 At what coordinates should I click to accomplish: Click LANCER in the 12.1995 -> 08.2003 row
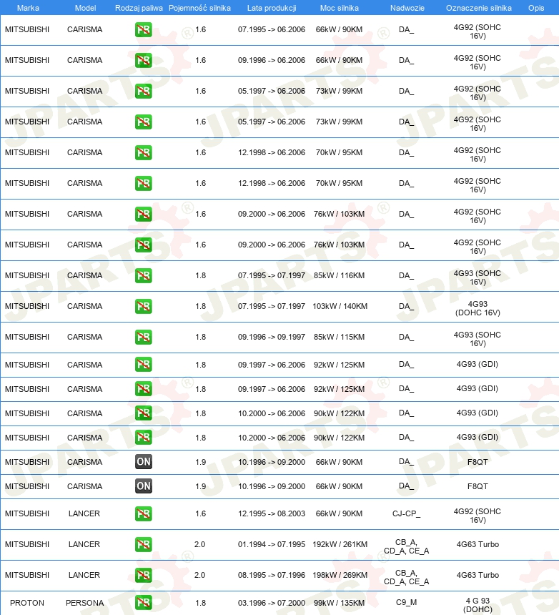pos(84,513)
